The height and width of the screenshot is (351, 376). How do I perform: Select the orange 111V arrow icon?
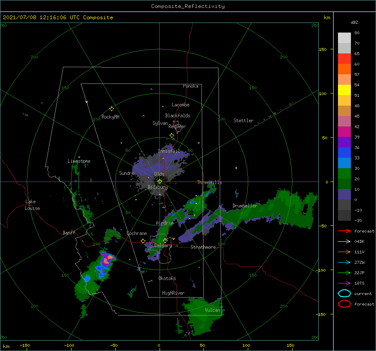tap(344, 252)
